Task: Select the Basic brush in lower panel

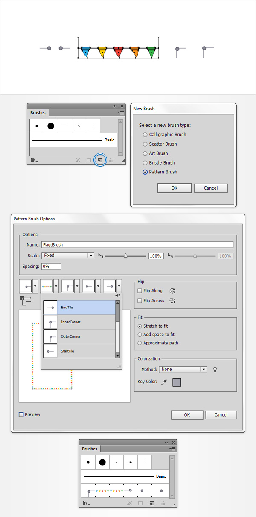Action: 125,476
